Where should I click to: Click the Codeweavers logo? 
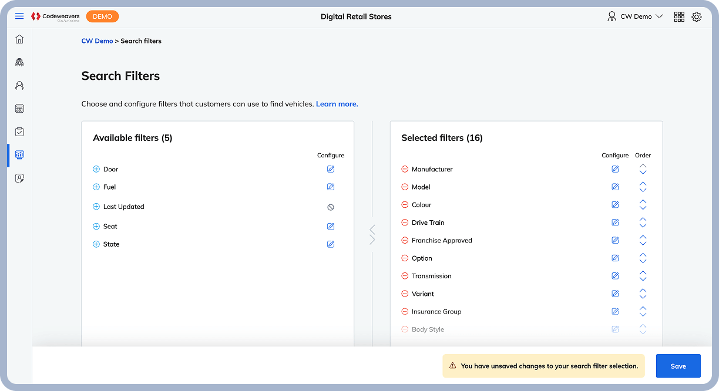[x=55, y=16]
